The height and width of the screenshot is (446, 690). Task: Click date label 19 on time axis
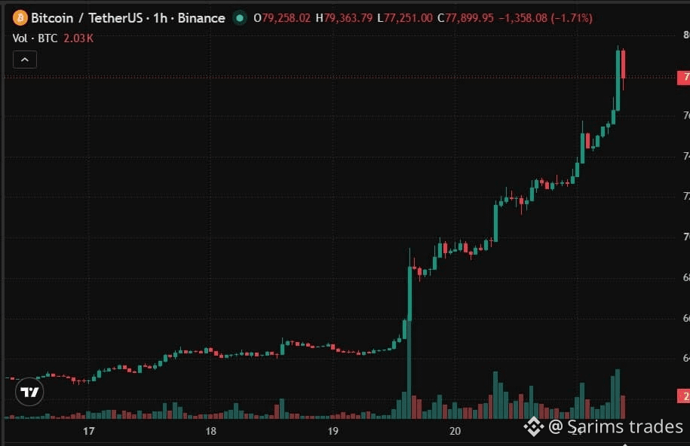click(x=333, y=431)
